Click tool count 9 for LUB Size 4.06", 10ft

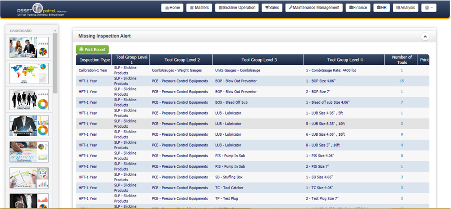[401, 134]
